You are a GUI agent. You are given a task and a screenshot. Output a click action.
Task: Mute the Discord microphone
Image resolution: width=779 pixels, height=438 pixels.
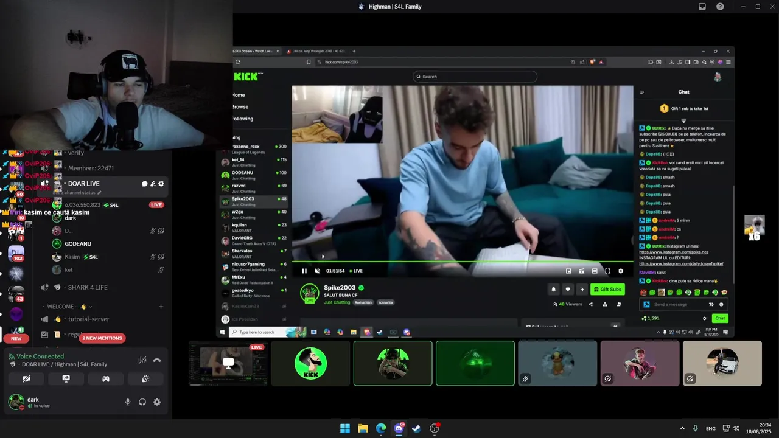128,402
